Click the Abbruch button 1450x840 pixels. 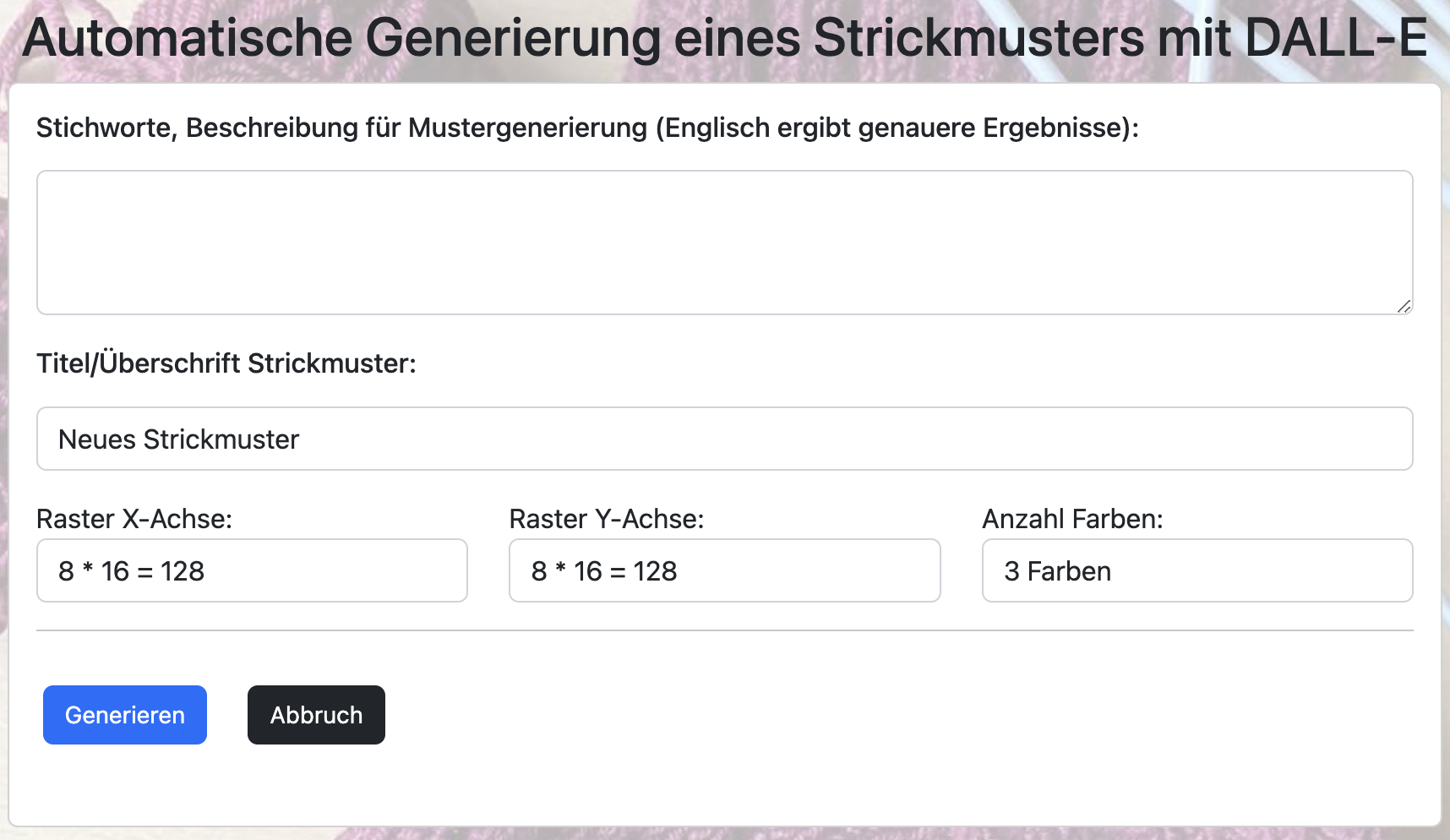click(x=316, y=715)
